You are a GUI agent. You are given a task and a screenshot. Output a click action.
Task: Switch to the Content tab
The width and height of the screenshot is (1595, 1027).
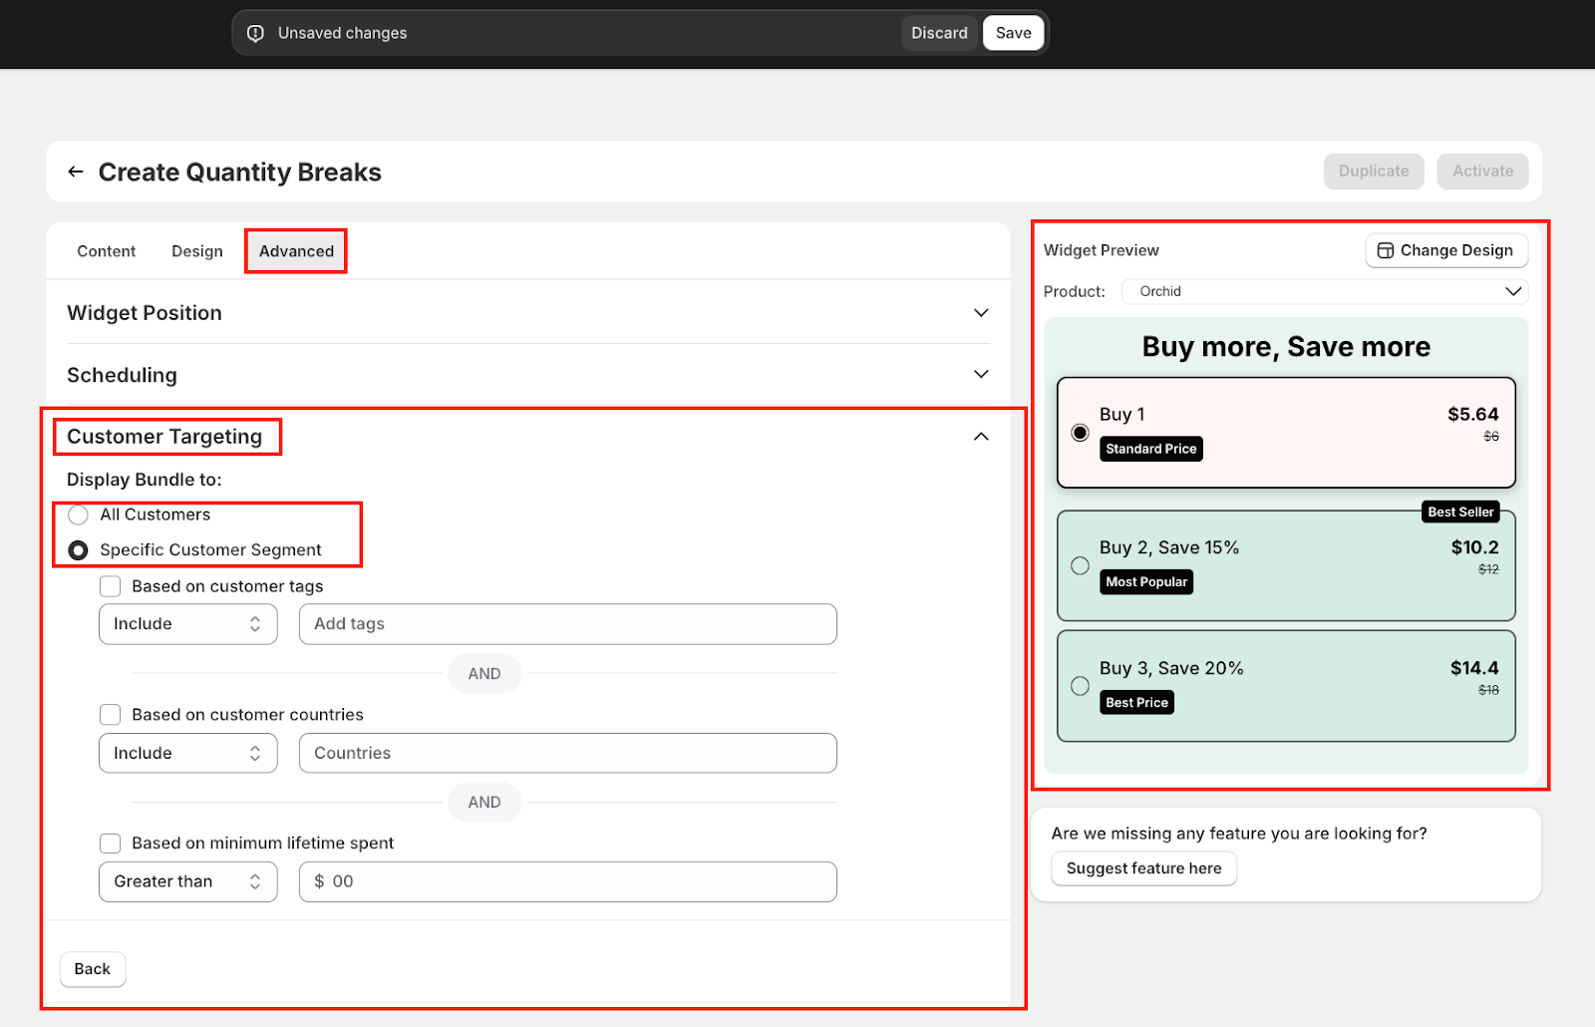106,251
